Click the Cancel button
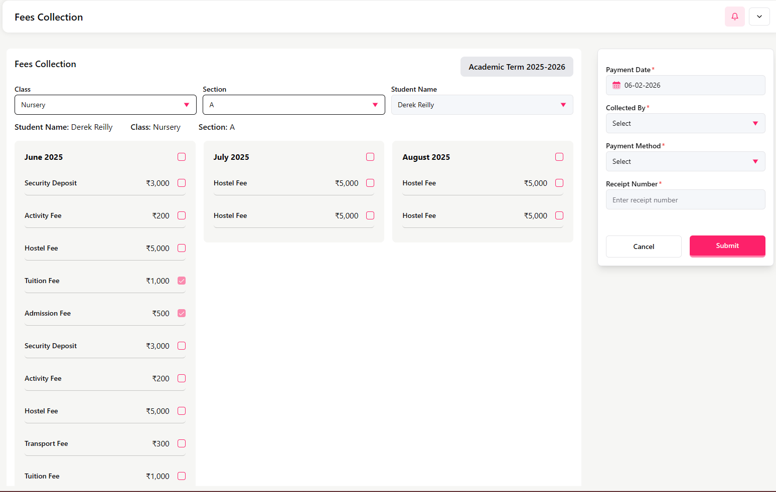 pos(644,247)
